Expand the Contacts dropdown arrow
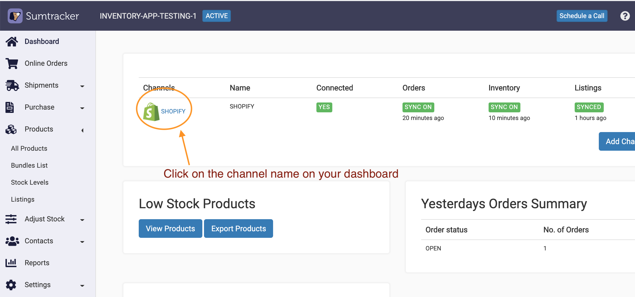 coord(82,242)
